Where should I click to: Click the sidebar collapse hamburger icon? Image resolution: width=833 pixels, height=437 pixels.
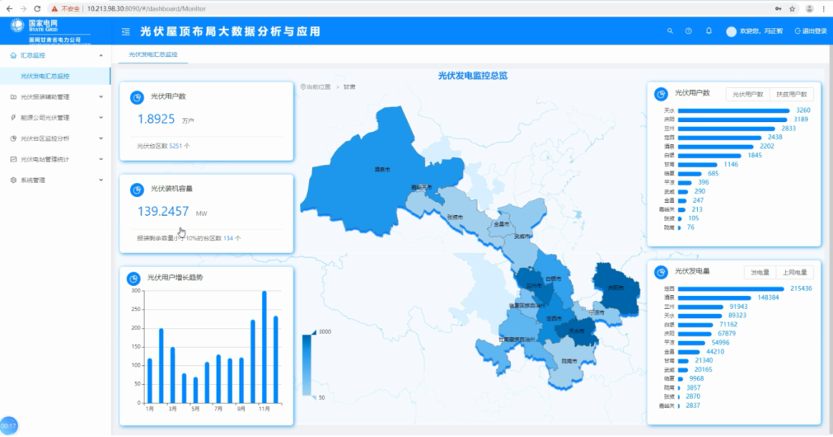click(125, 32)
